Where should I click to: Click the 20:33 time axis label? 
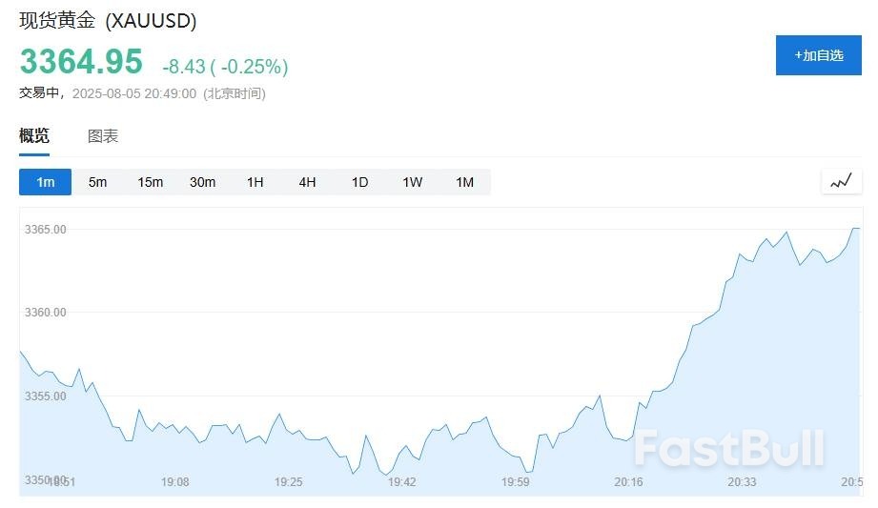pyautogui.click(x=742, y=482)
